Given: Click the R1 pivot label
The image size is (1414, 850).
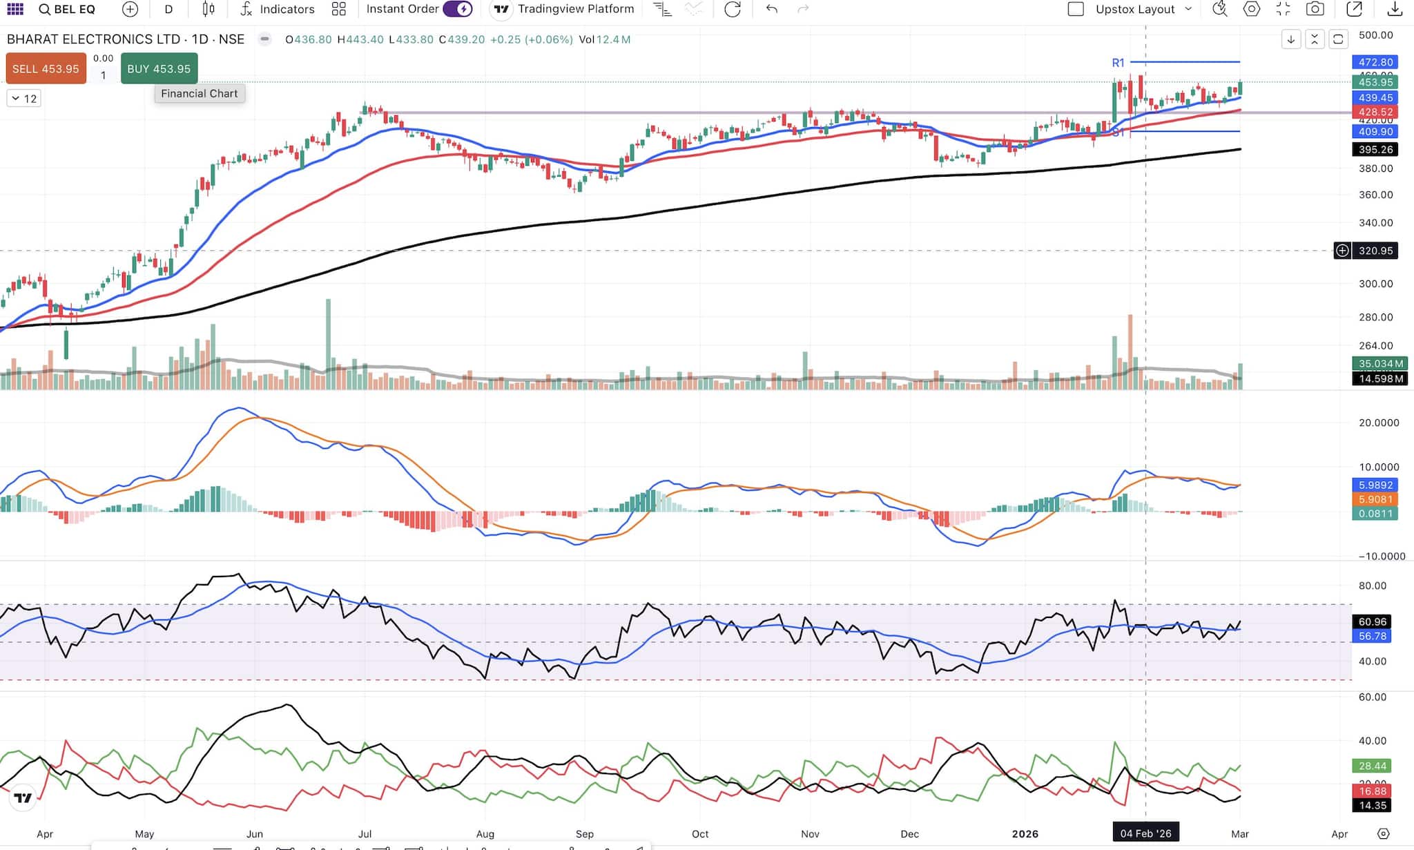Looking at the screenshot, I should pyautogui.click(x=1118, y=63).
